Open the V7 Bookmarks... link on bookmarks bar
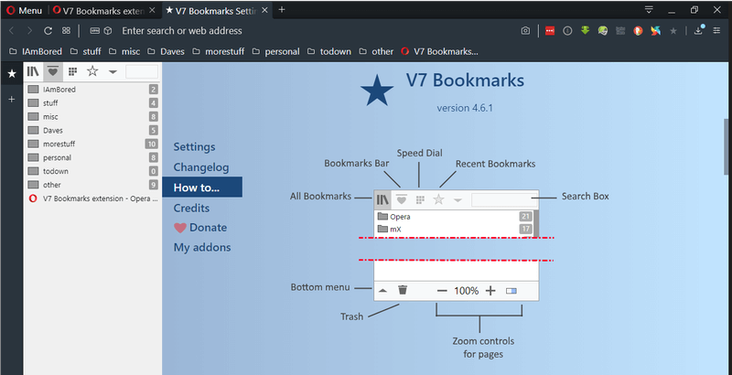The width and height of the screenshot is (732, 375). click(440, 52)
